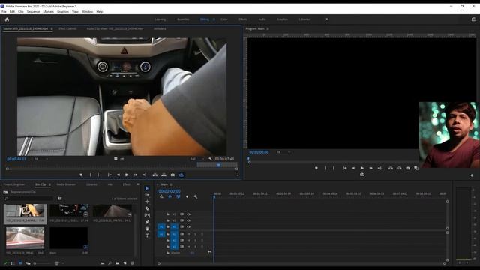Select the Pen tool

point(147,222)
